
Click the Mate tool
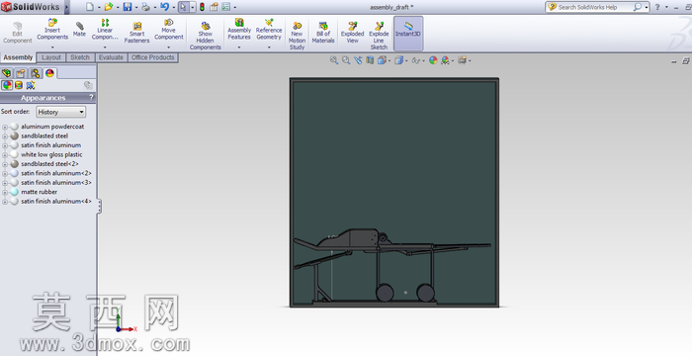pyautogui.click(x=79, y=30)
